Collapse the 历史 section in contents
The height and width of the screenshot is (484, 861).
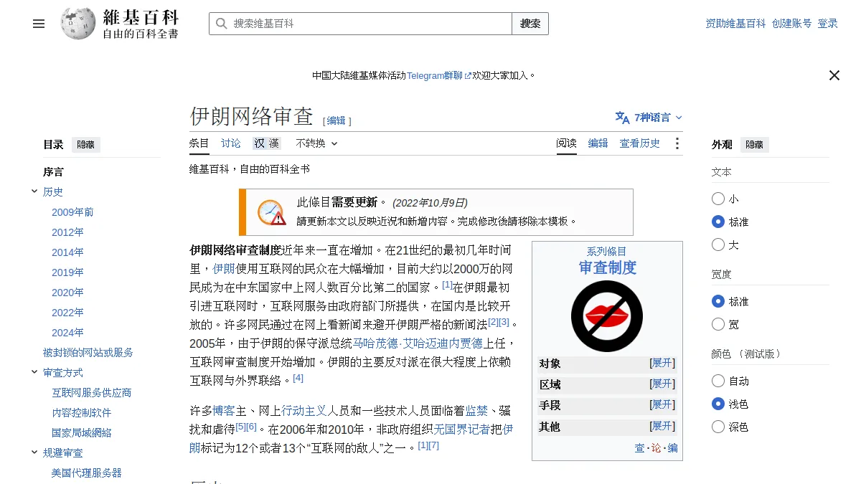[34, 191]
